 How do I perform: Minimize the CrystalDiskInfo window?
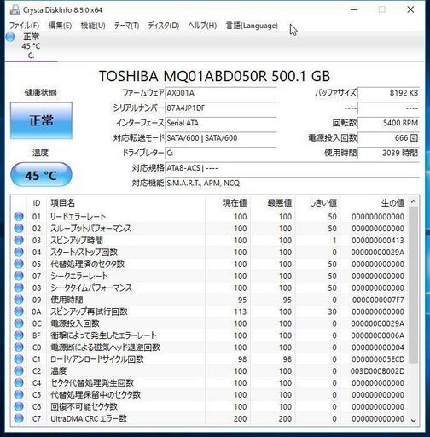pyautogui.click(x=354, y=9)
